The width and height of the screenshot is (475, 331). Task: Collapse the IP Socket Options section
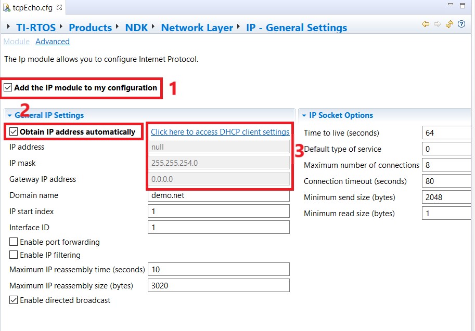click(x=304, y=115)
